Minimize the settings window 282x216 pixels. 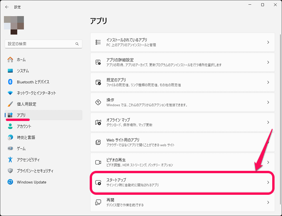(250, 5)
